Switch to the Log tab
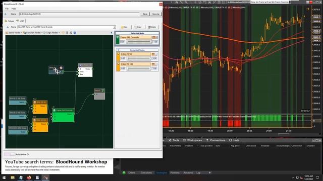 [x=198, y=173]
